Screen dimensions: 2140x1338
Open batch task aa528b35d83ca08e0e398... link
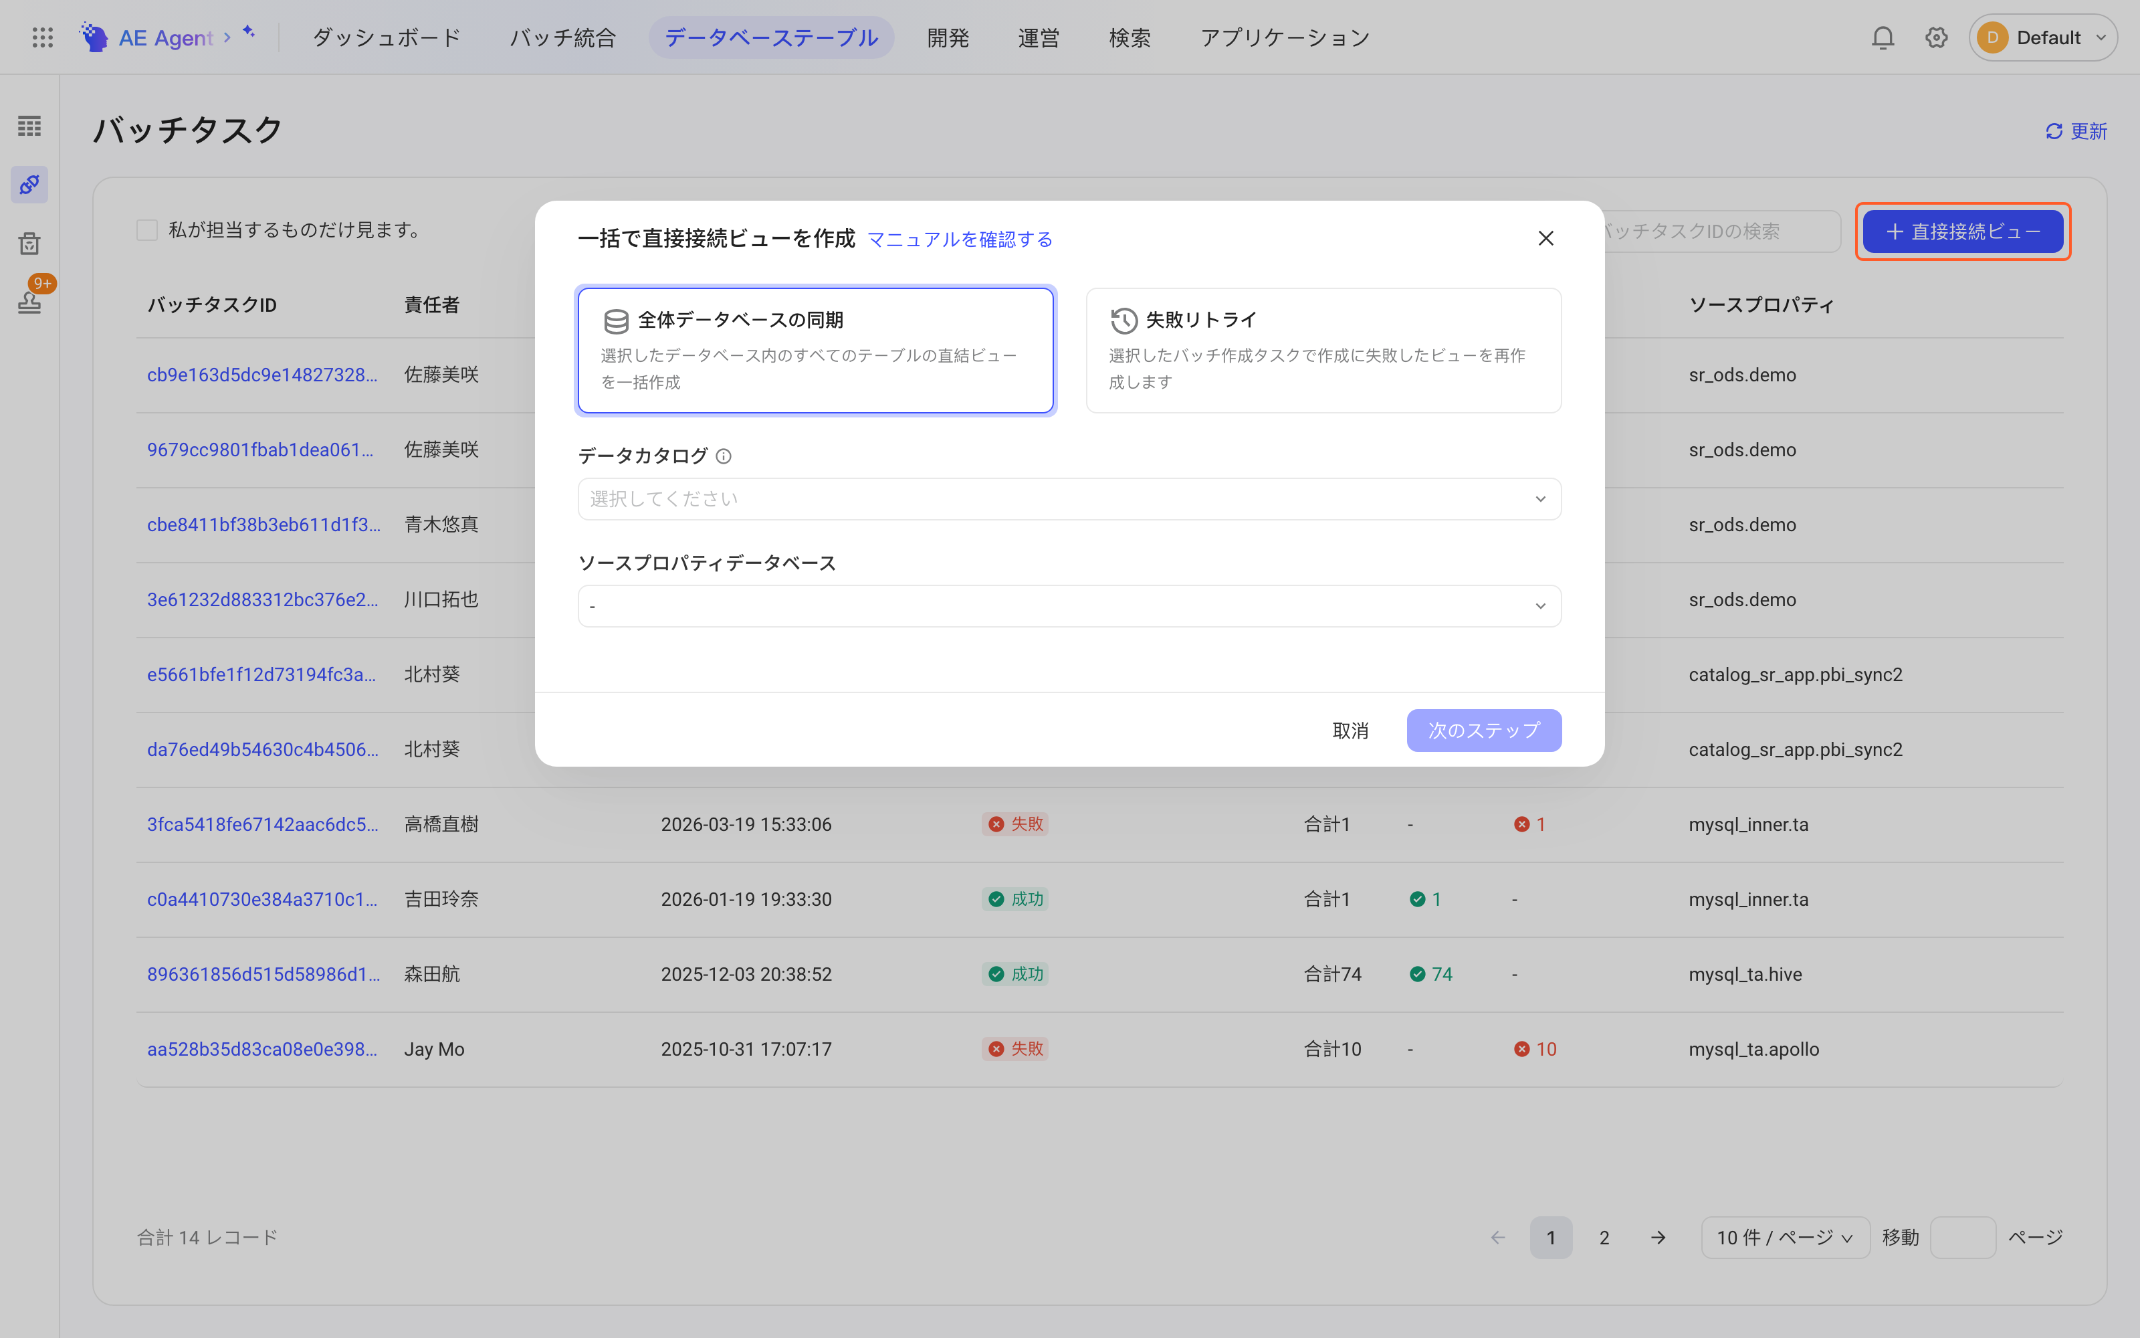(x=263, y=1048)
